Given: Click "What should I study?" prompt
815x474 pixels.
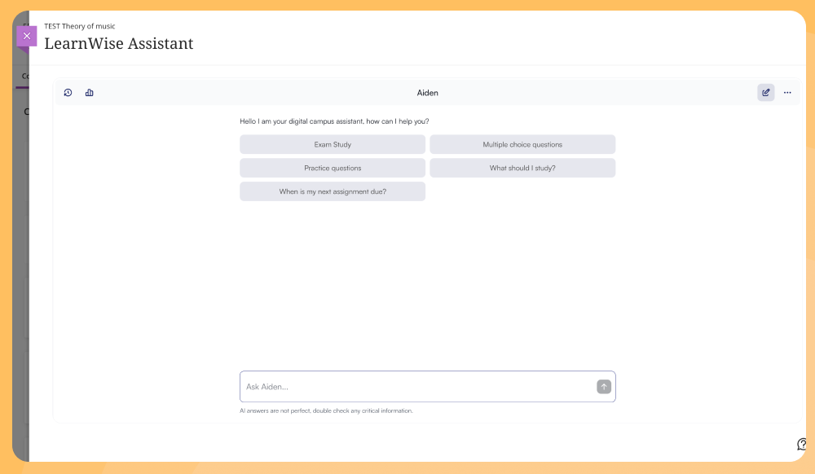Looking at the screenshot, I should tap(522, 169).
